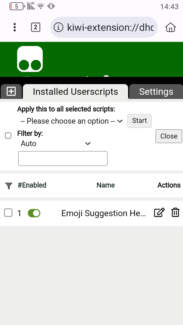The width and height of the screenshot is (183, 325).
Task: Click the Tampermonkey logo
Action: (x=30, y=59)
